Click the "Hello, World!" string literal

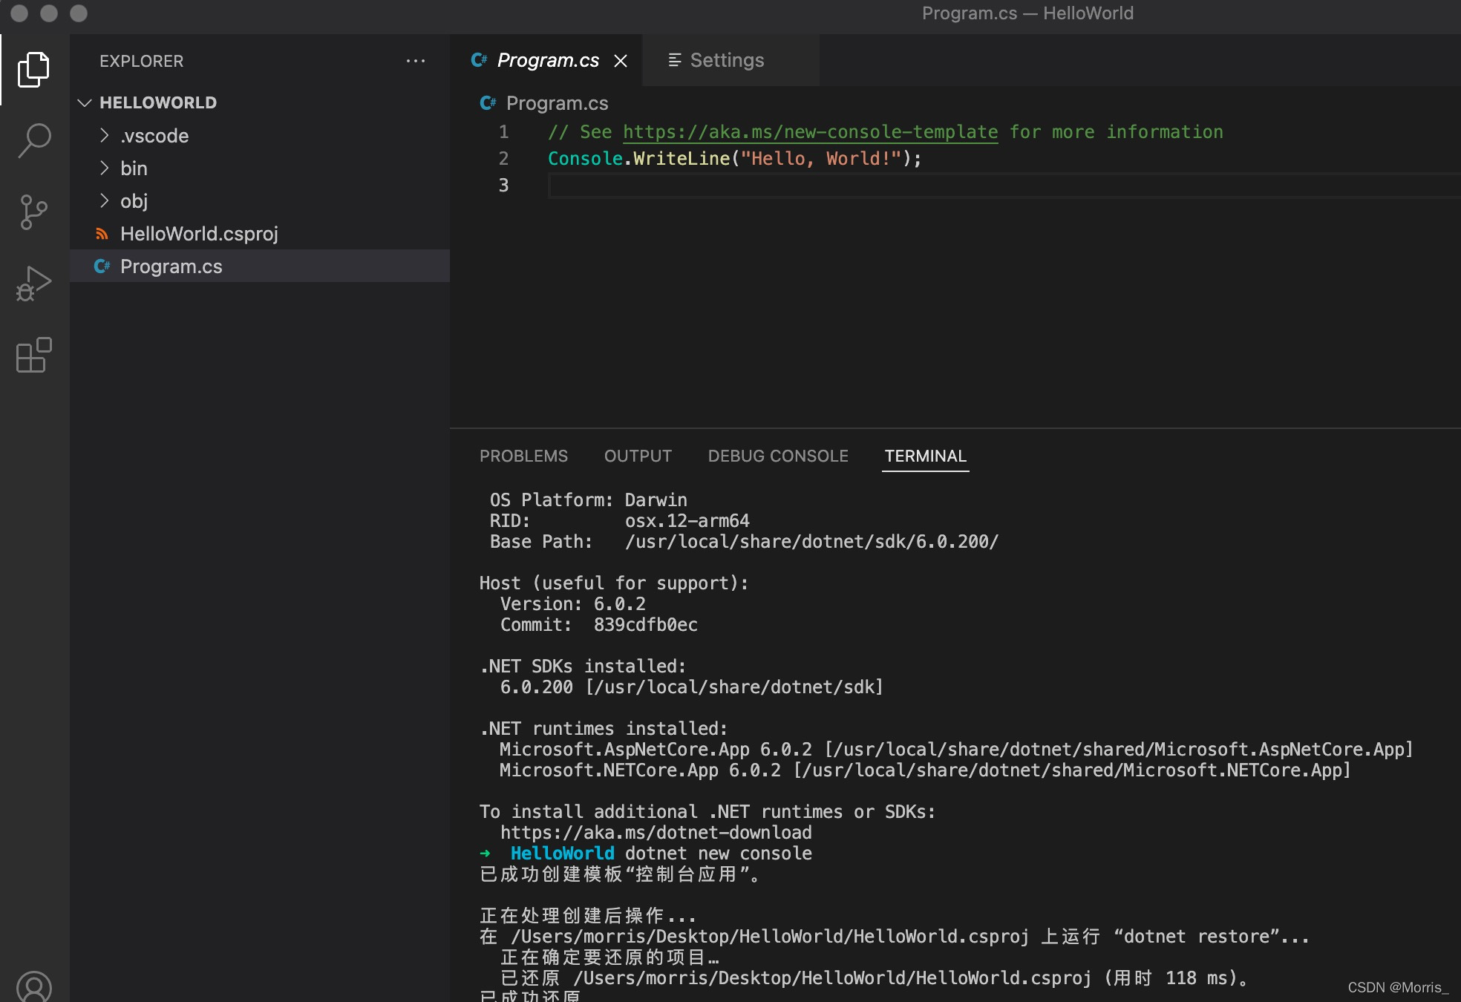[x=820, y=159]
